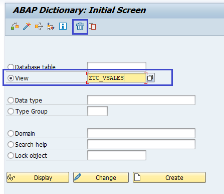Click the Display object list hierarchy icon

click(51, 27)
